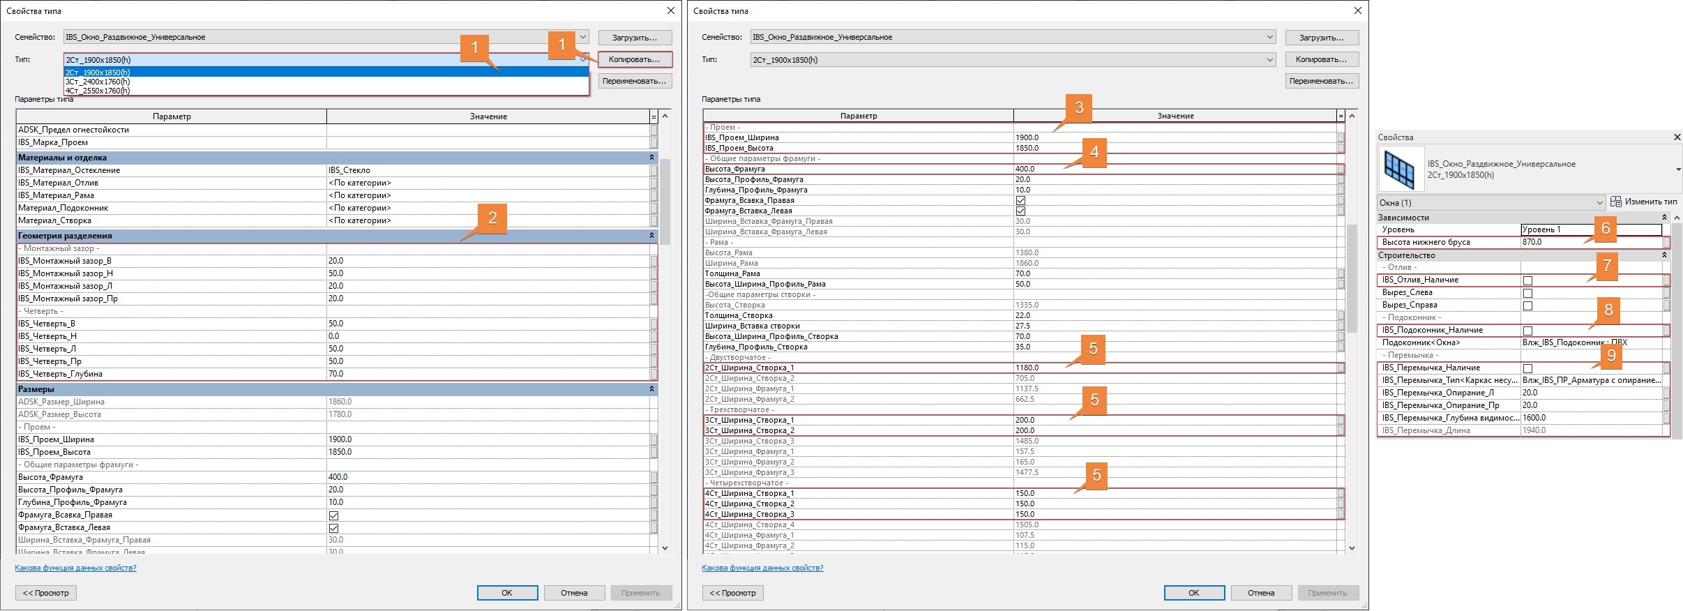
Task: Toggle Фрамуга_Вставка_Левая checkbox in left Свойства типа dialog
Action: 333,528
